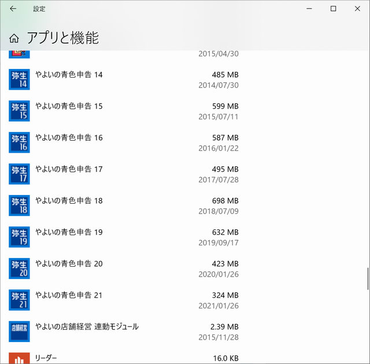This screenshot has width=370, height=364.
Task: Click the install date 2018/07/09
Action: tap(219, 211)
